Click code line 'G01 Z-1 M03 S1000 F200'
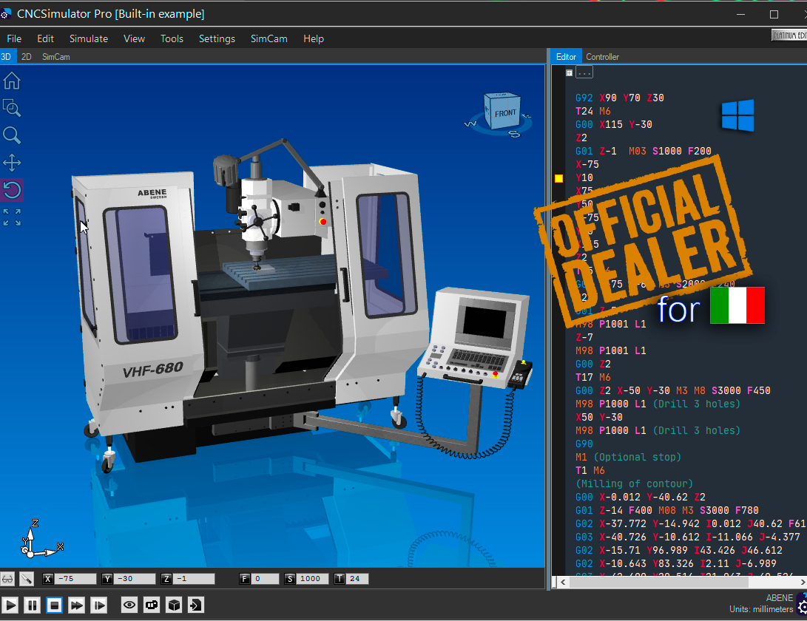 click(x=644, y=152)
